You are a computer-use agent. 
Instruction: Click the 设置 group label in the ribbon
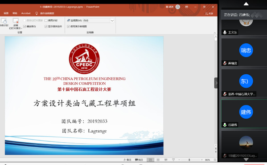tap(20, 32)
